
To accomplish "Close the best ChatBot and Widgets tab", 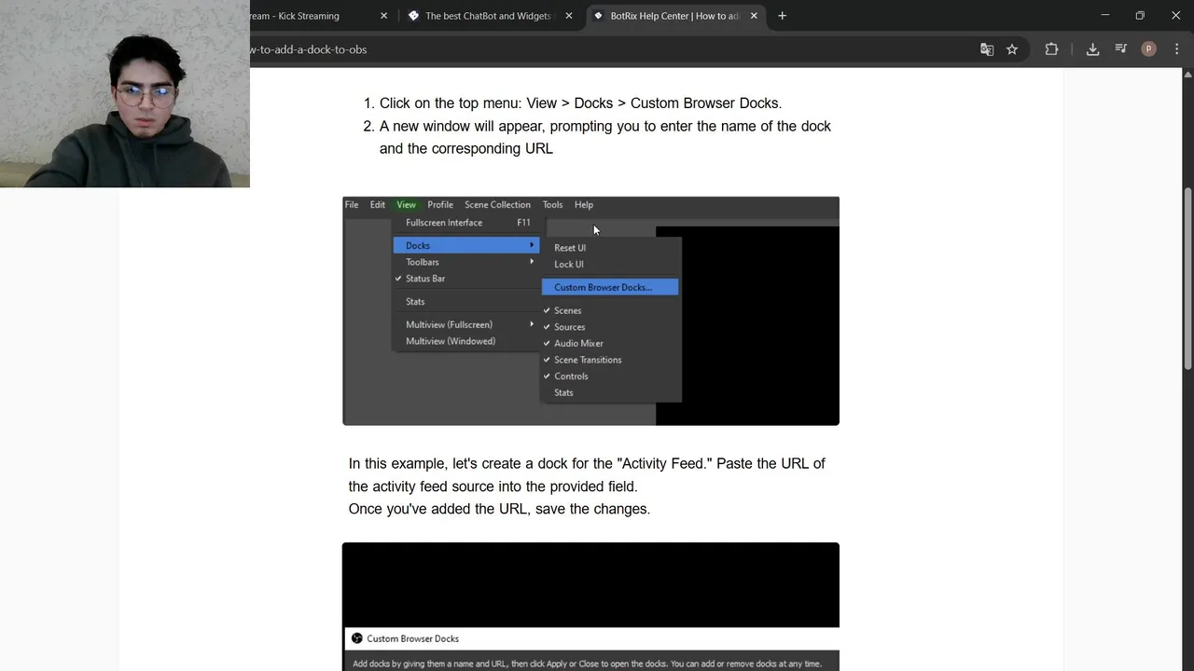I will 569,16.
